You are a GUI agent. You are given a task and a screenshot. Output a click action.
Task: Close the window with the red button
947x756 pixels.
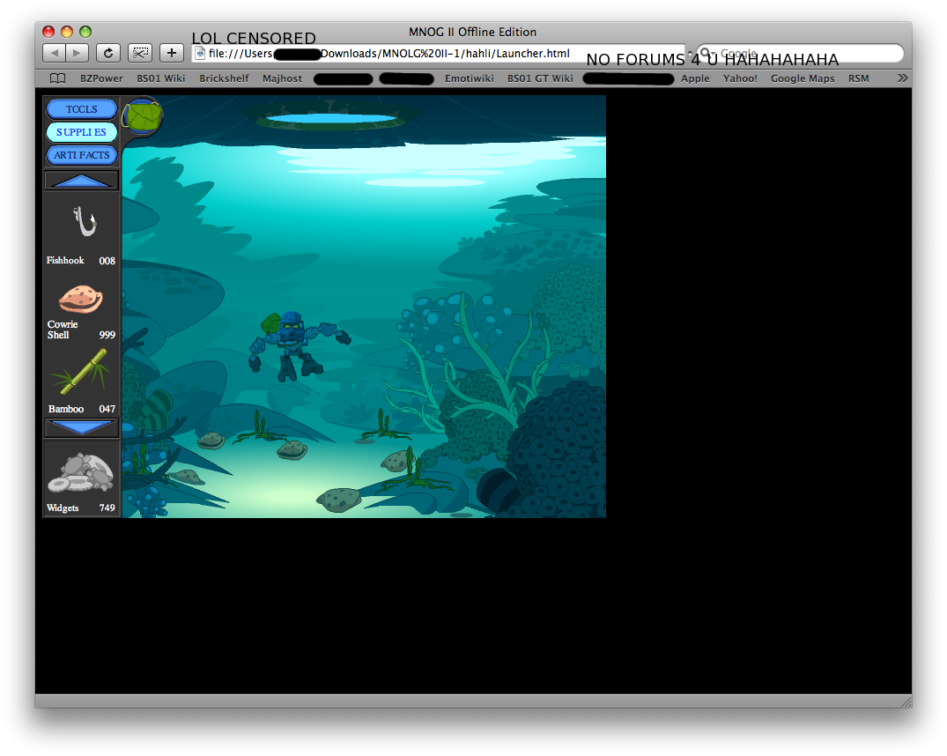pyautogui.click(x=49, y=32)
